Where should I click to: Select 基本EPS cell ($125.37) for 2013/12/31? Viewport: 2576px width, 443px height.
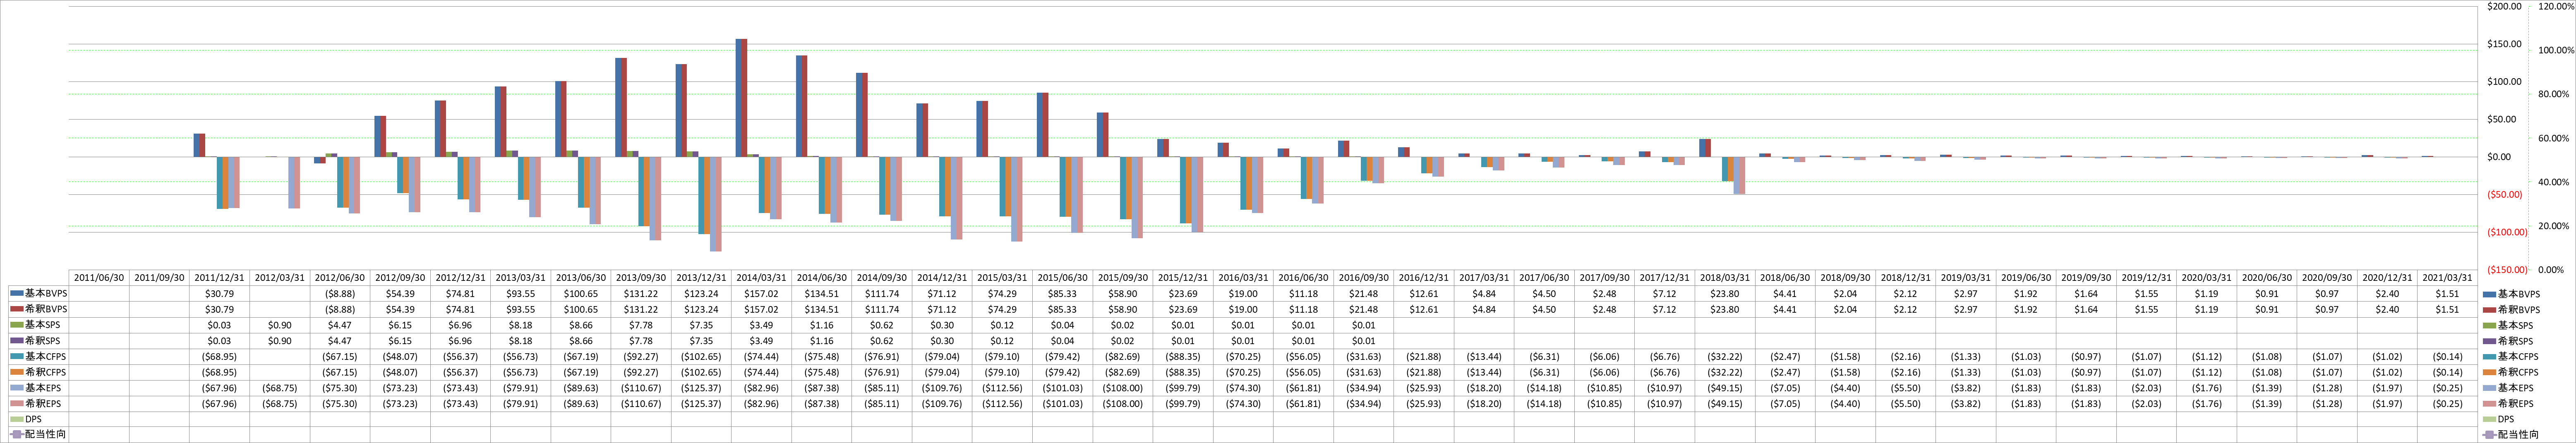(701, 388)
